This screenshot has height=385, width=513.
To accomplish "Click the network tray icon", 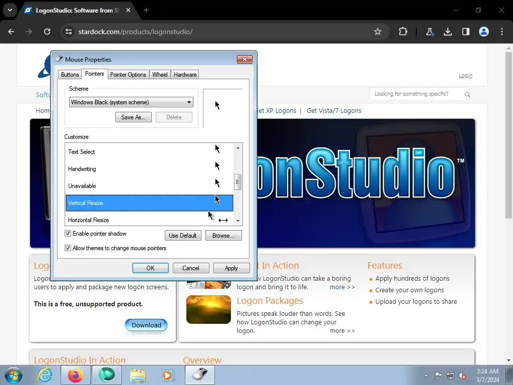I will 450,375.
